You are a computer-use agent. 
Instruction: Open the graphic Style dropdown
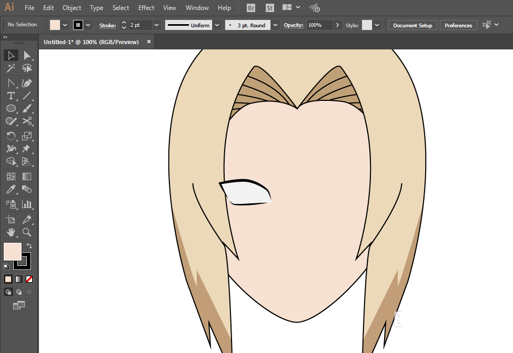tap(377, 25)
